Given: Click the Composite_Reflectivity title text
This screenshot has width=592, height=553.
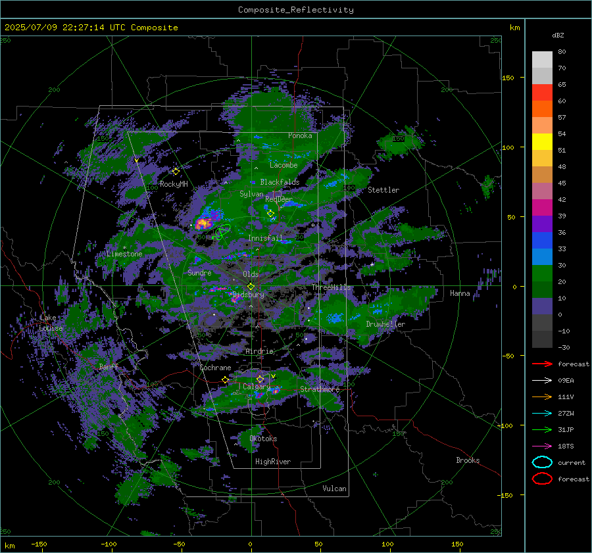Looking at the screenshot, I should 296,10.
